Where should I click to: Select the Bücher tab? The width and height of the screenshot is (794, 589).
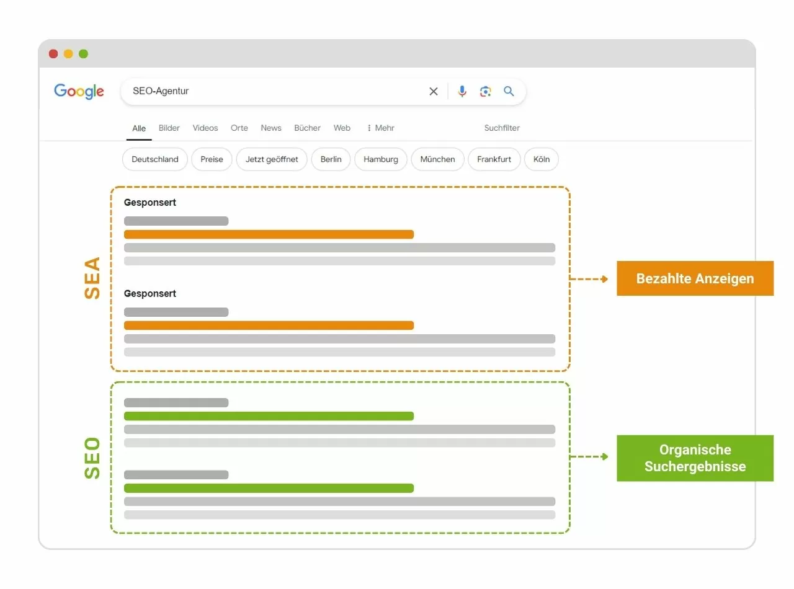(x=307, y=128)
